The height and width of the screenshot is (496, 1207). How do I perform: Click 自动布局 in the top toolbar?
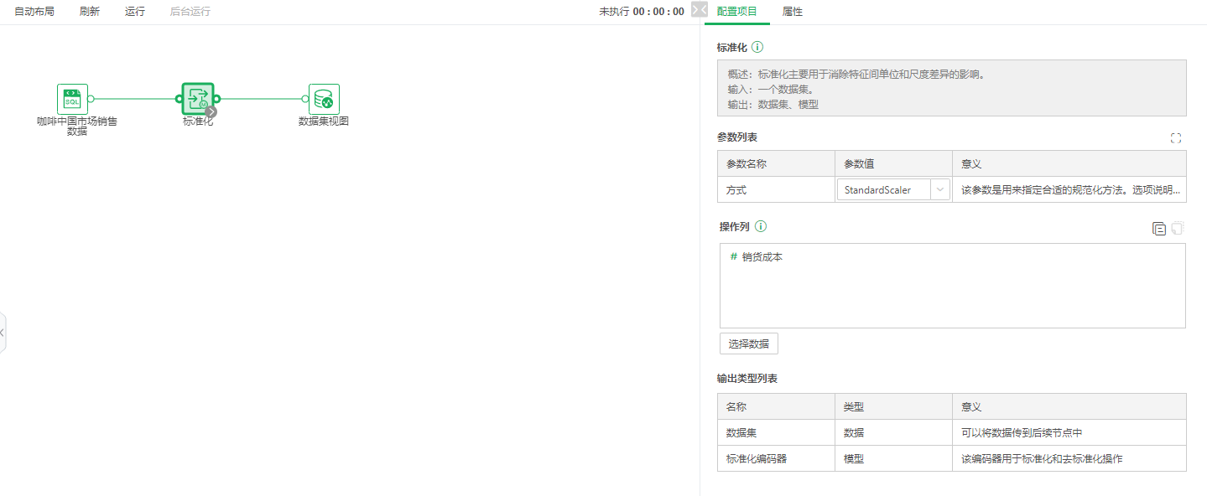[x=33, y=12]
